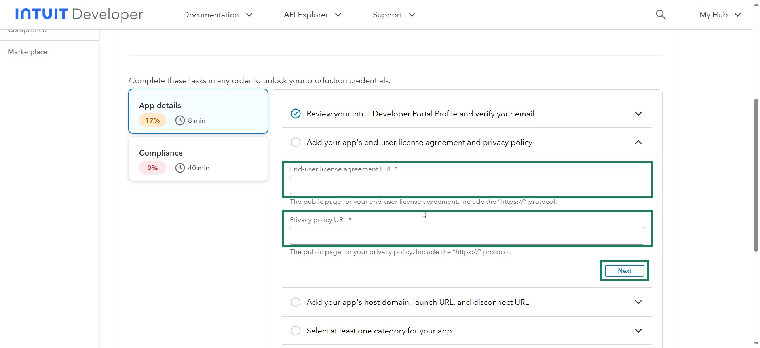Click the Next button
Viewport: 760px width, 348px height.
624,271
